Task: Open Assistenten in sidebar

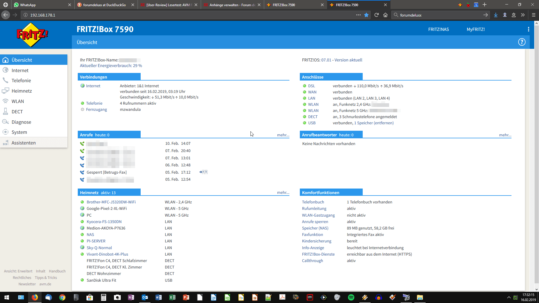Action: pos(34,143)
